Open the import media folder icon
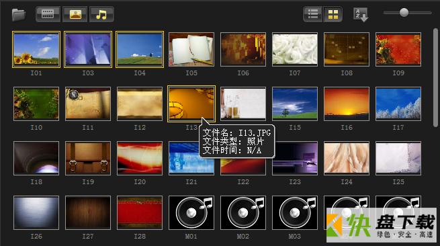Image resolution: width=440 pixels, height=246 pixels. click(19, 14)
